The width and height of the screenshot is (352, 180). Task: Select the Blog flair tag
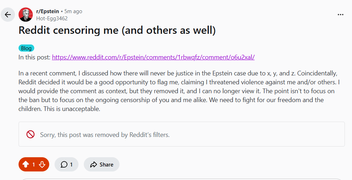(26, 48)
